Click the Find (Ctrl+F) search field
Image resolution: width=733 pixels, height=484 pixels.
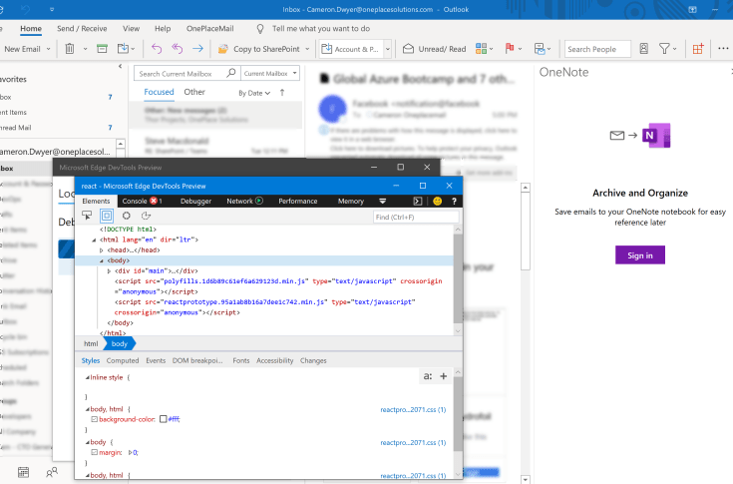click(x=416, y=217)
